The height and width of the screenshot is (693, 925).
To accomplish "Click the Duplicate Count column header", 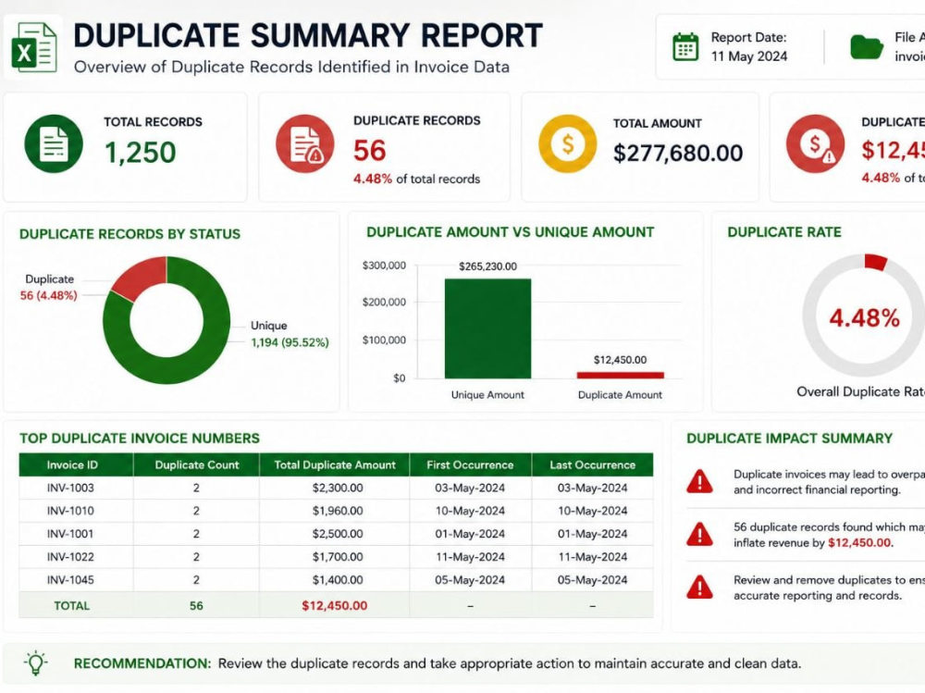I will point(196,464).
